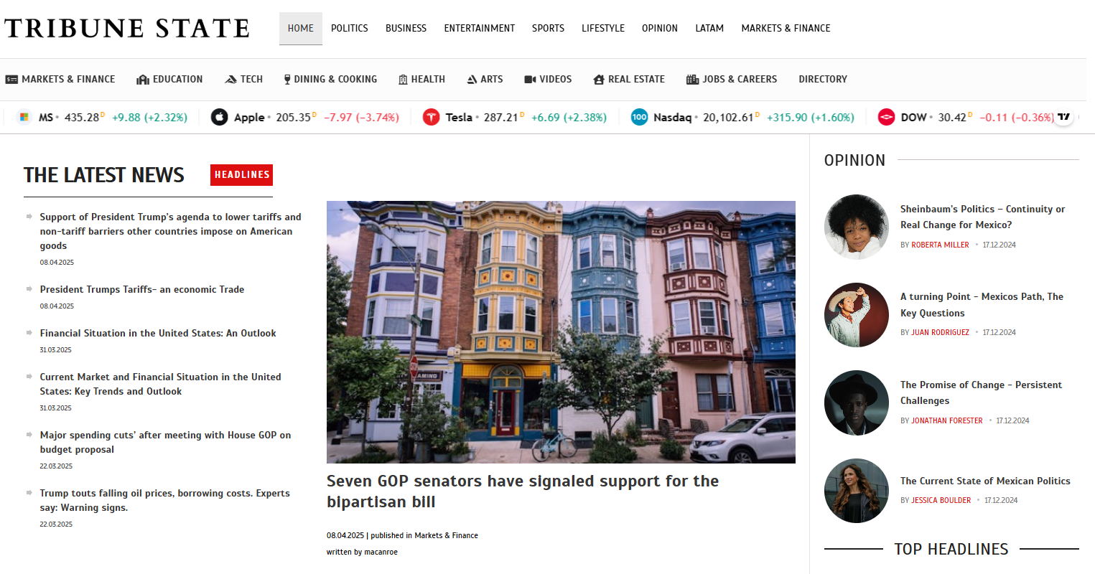The image size is (1095, 574).
Task: Click the colorful row houses article image
Action: [561, 331]
